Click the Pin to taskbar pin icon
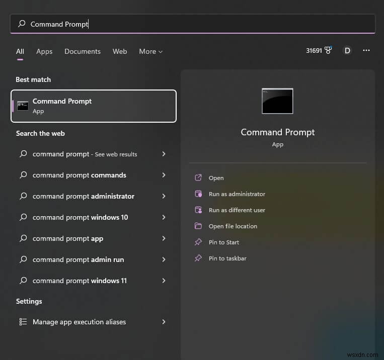 pyautogui.click(x=198, y=258)
